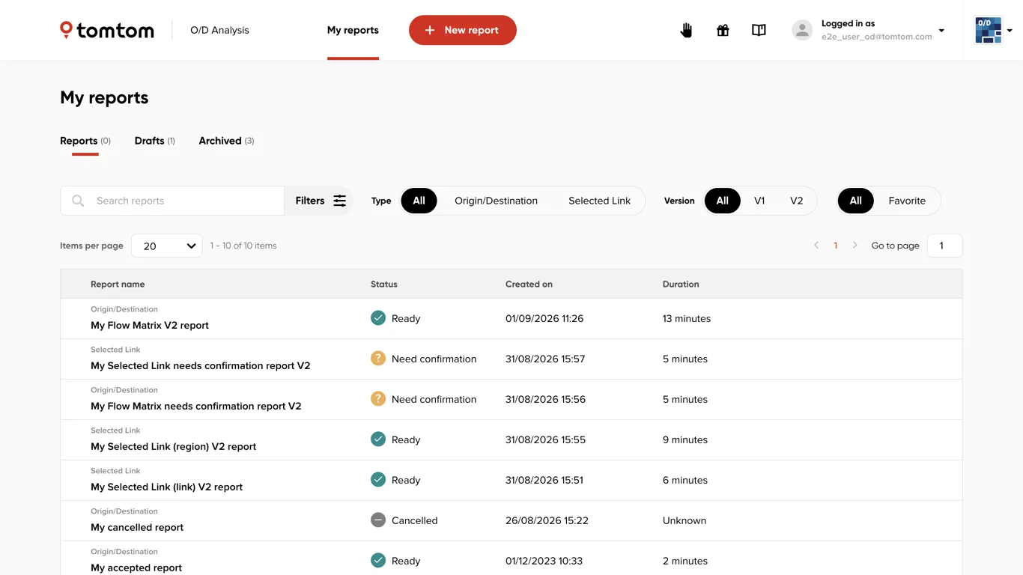Viewport: 1023px width, 575px height.
Task: Click the TomTom logo
Action: (x=107, y=30)
